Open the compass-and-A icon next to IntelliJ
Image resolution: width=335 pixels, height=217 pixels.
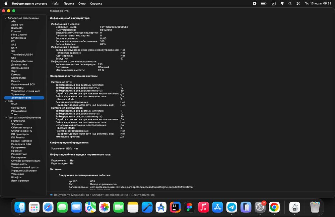click(x=161, y=207)
